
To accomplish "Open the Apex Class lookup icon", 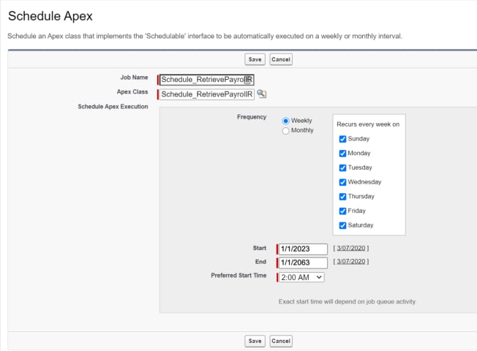I will click(x=262, y=94).
